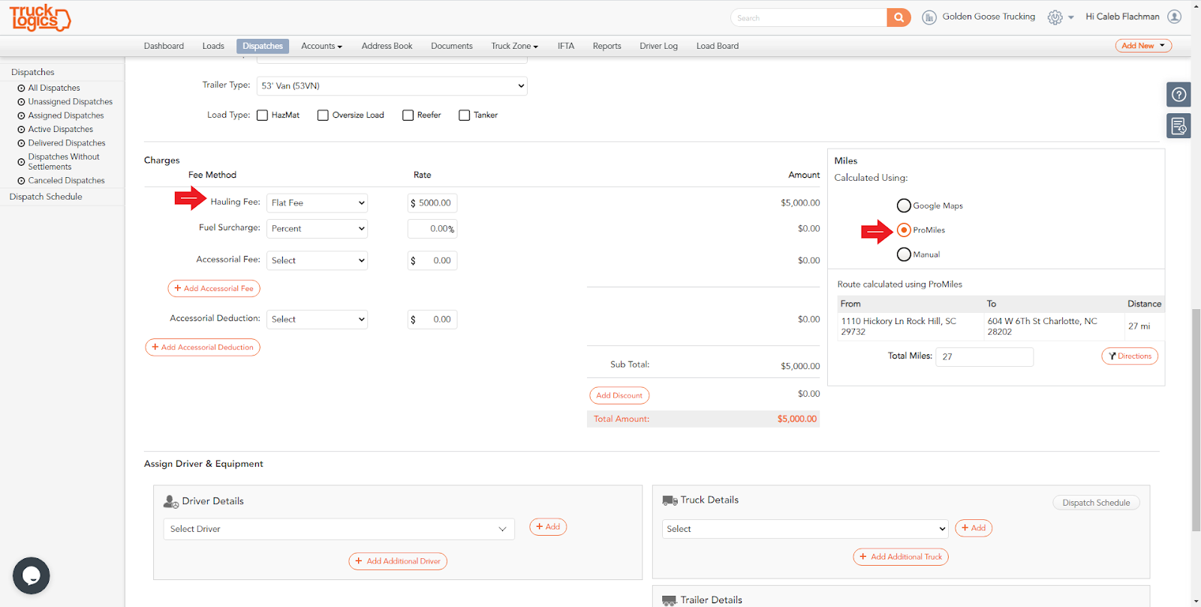The image size is (1201, 607).
Task: Check the Reefer load type
Action: coord(408,116)
